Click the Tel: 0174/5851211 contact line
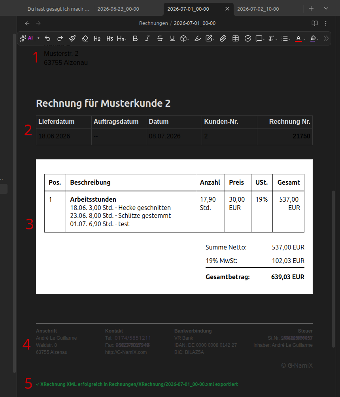The image size is (340, 397). 128,338
